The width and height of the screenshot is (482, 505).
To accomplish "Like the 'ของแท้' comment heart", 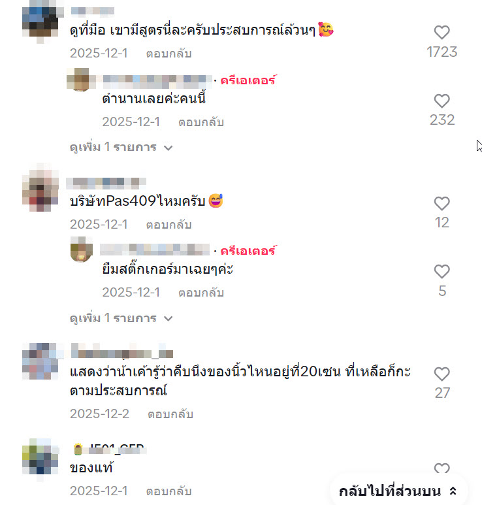I will point(442,468).
